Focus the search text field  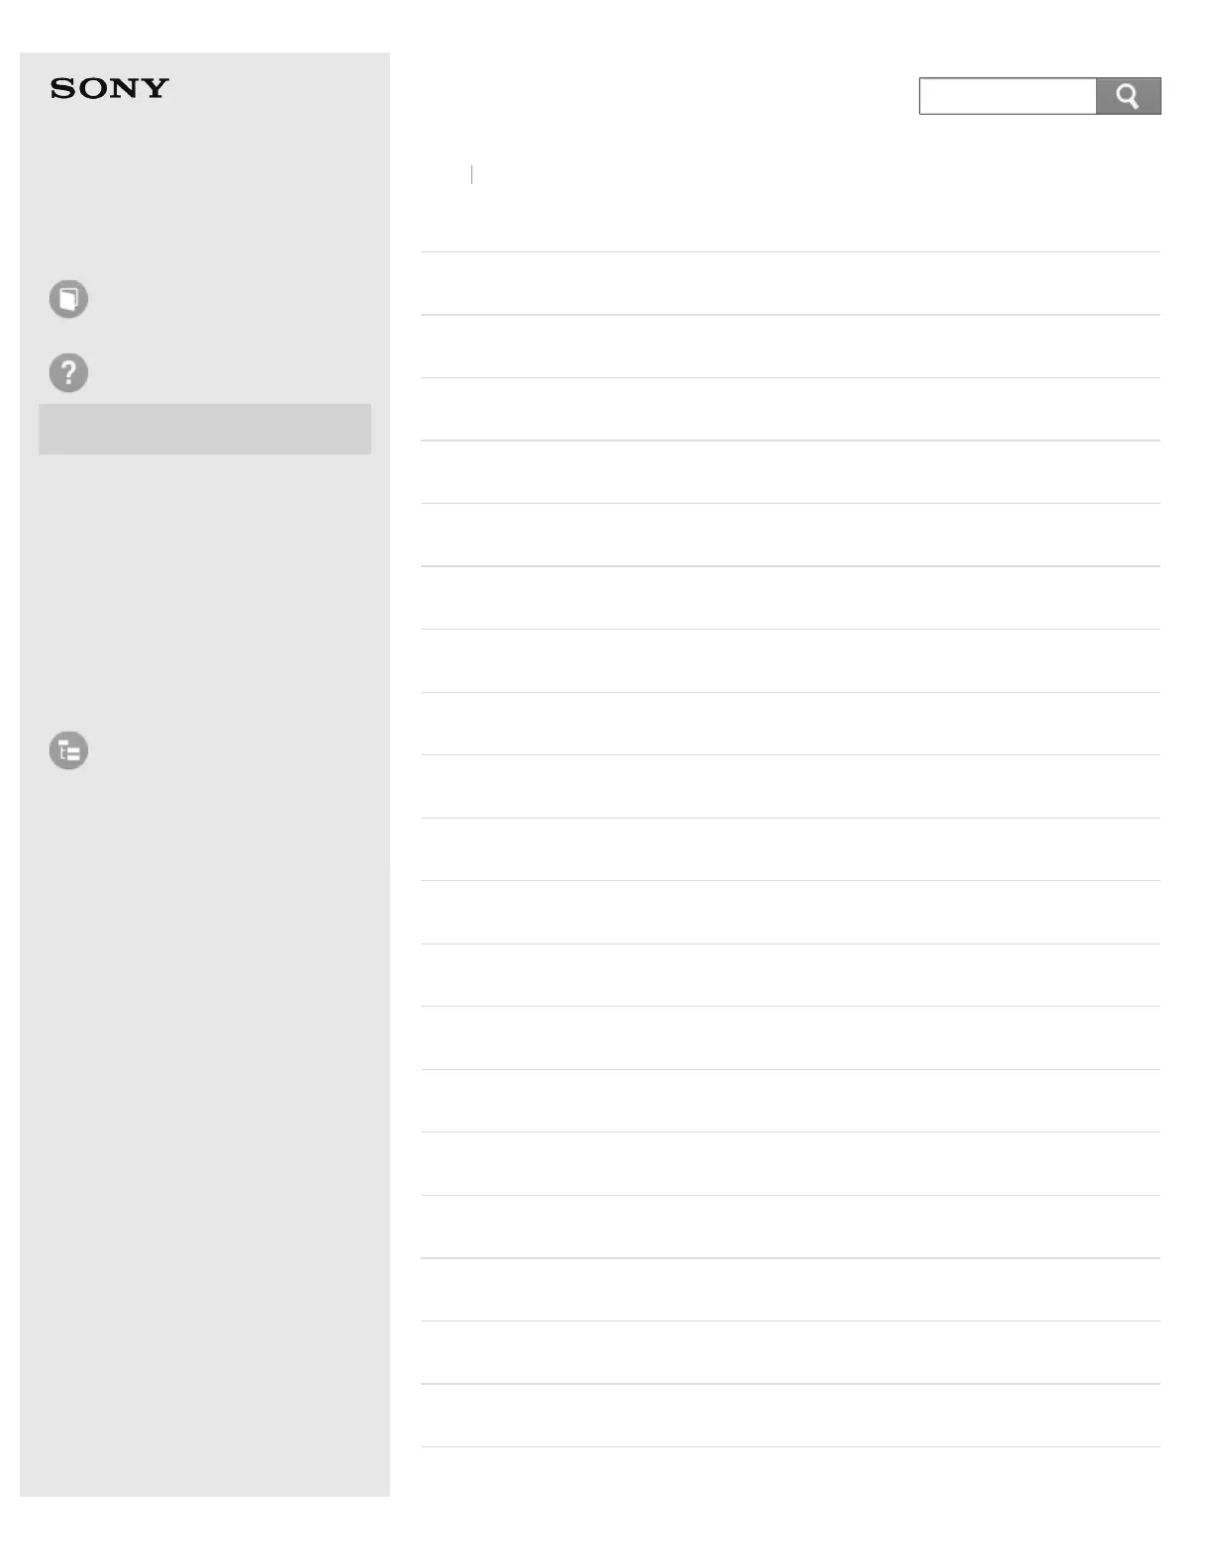pos(1008,96)
